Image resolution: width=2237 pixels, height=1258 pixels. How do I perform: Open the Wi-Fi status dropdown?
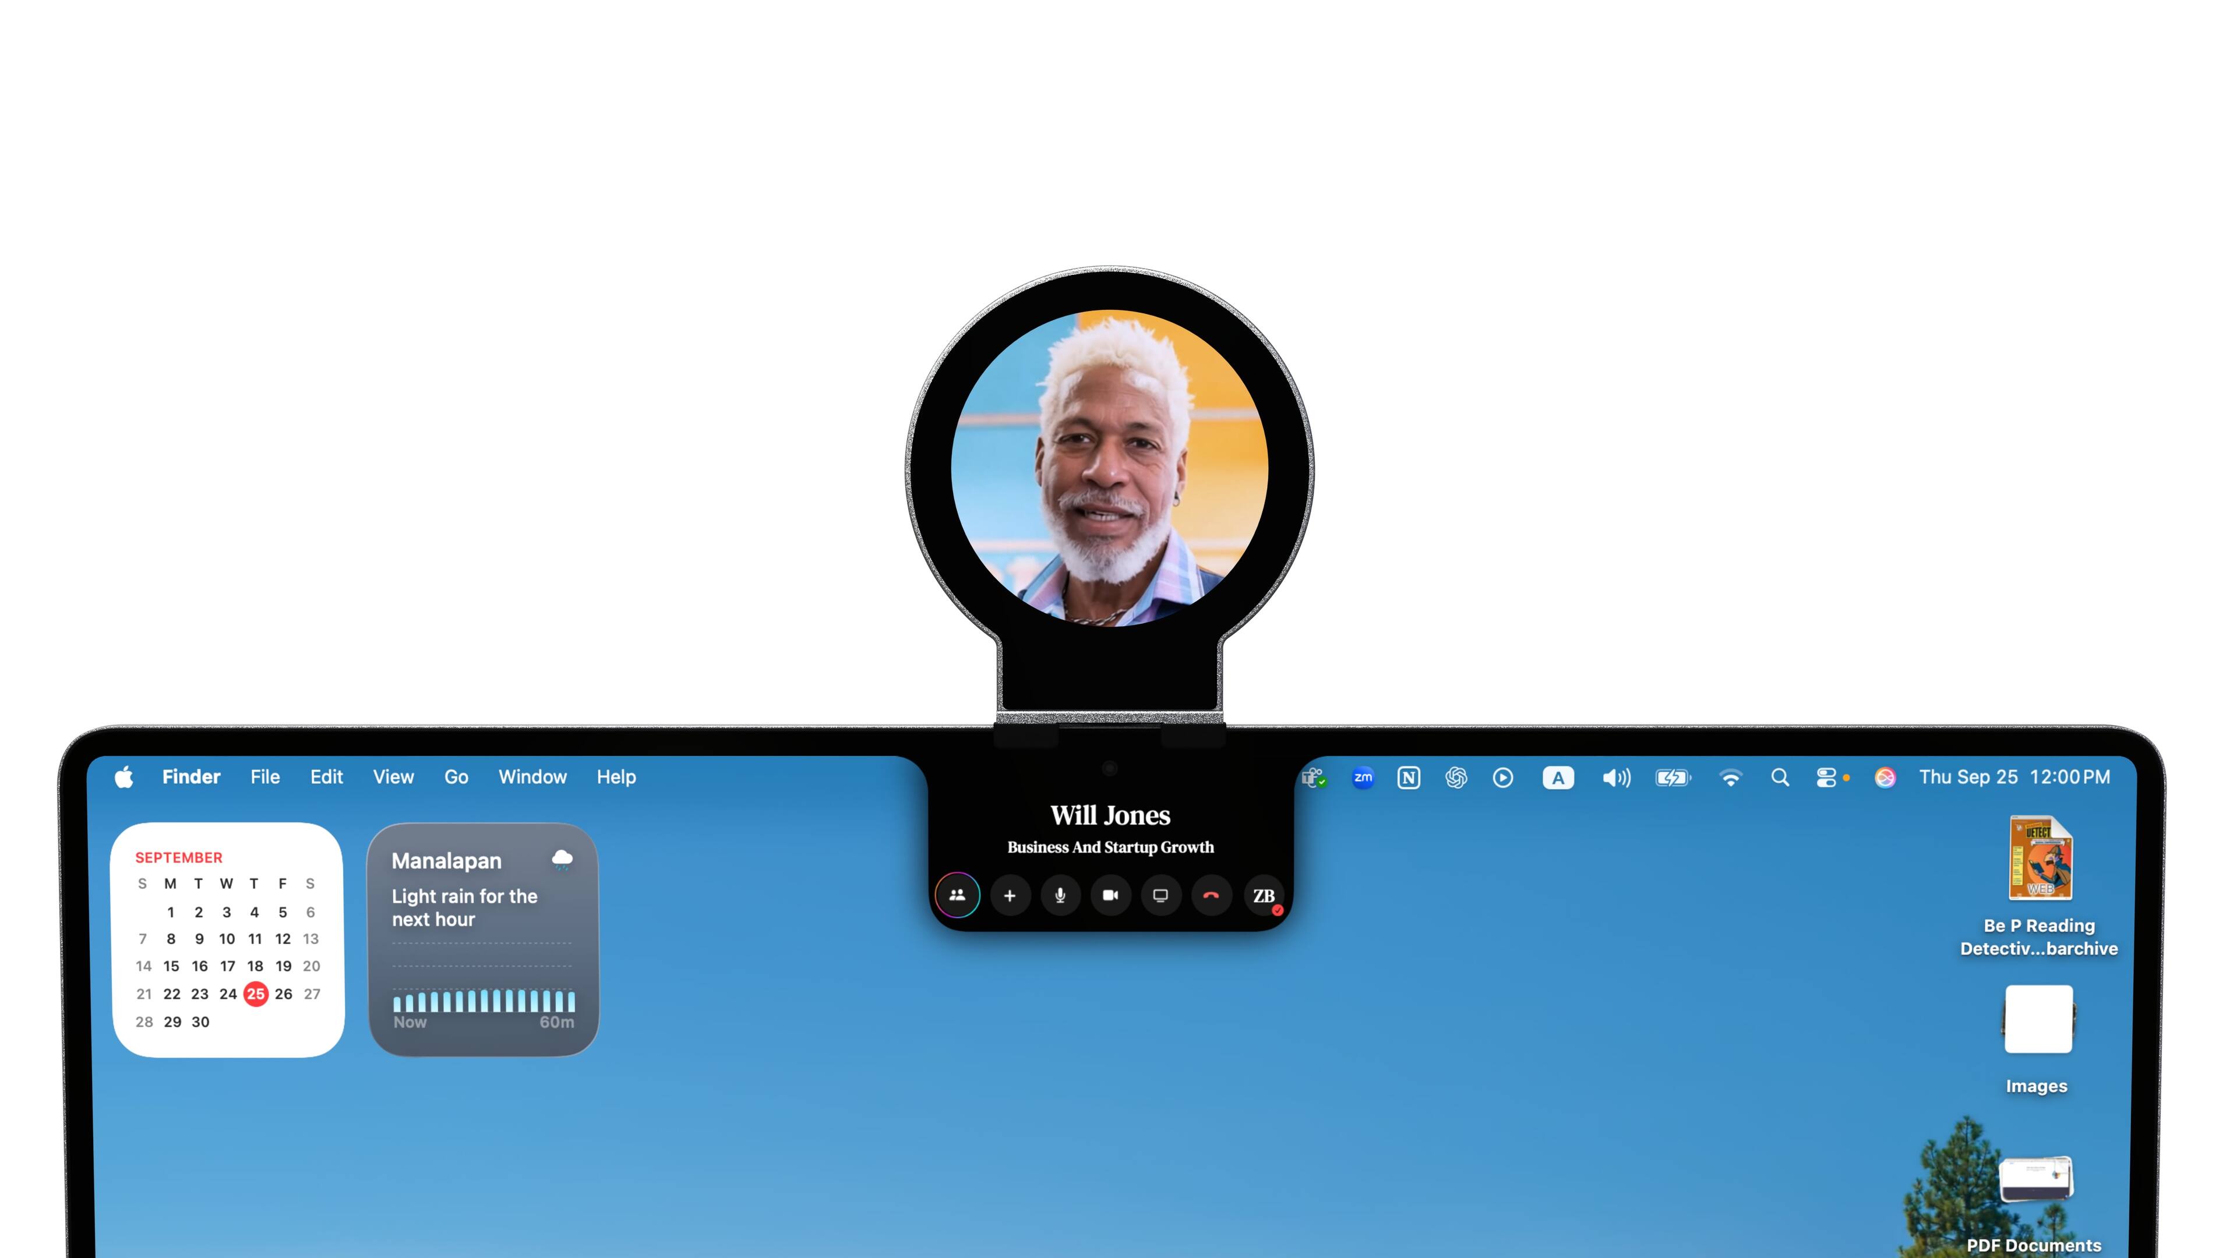point(1730,777)
